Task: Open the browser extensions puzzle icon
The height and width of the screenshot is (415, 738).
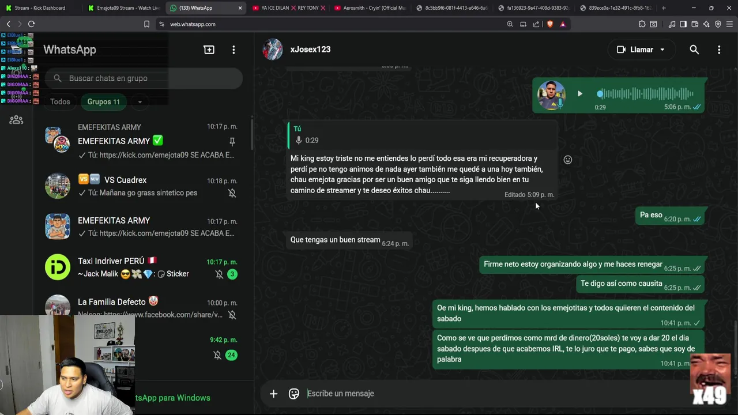Action: click(642, 24)
